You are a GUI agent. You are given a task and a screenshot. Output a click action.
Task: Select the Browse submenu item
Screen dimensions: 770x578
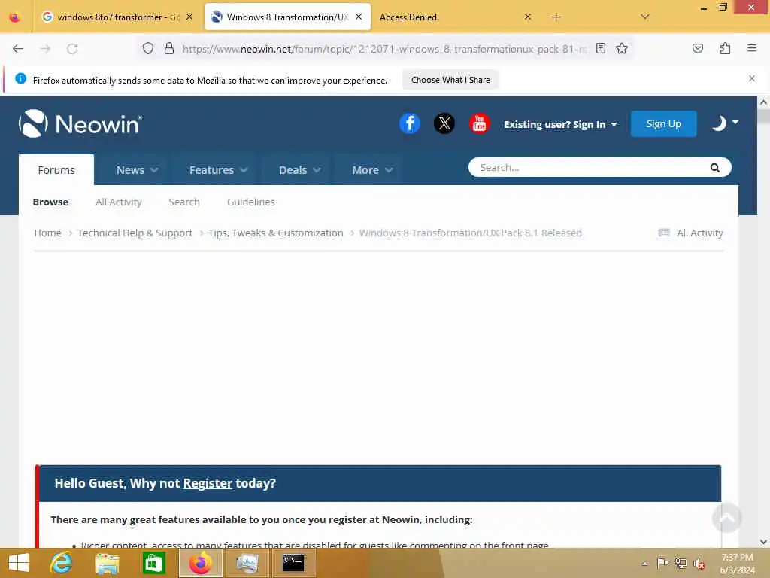pos(50,202)
